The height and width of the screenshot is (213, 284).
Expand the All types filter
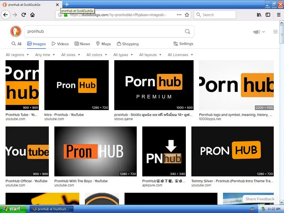(123, 55)
